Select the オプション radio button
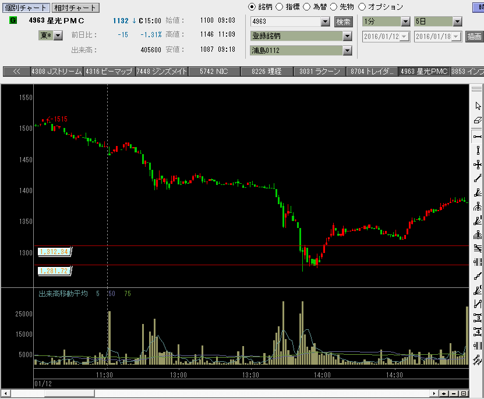The height and width of the screenshot is (399, 484). tap(362, 7)
